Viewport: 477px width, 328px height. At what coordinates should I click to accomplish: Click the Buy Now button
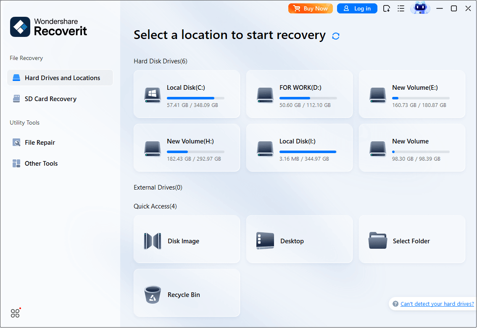311,8
